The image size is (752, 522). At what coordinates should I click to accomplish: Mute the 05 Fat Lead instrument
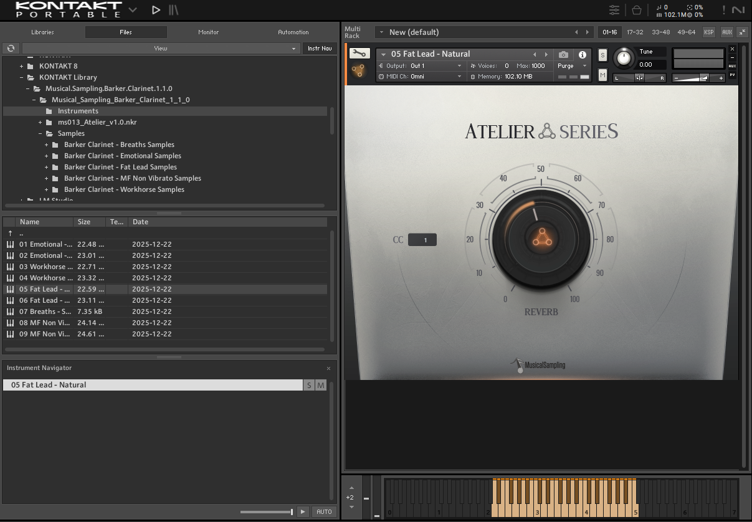click(602, 75)
